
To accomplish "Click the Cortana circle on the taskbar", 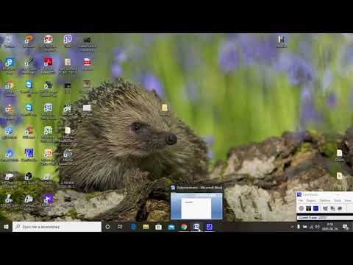I will (107, 227).
